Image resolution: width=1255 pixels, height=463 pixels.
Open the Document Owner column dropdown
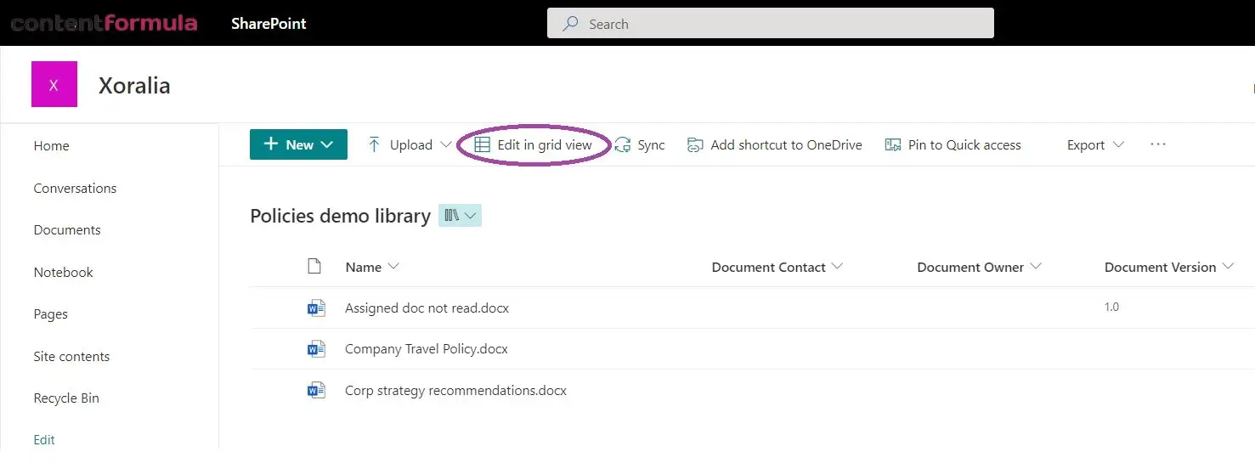tap(979, 267)
